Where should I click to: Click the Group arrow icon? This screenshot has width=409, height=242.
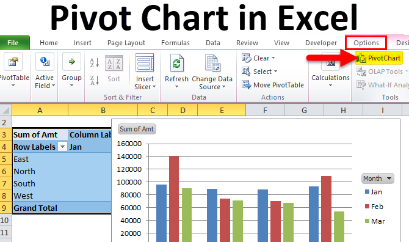[71, 62]
